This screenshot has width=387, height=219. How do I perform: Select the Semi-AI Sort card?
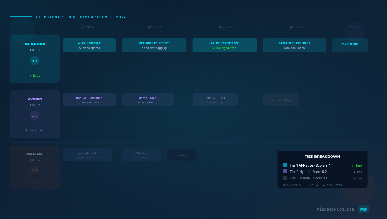(x=215, y=100)
